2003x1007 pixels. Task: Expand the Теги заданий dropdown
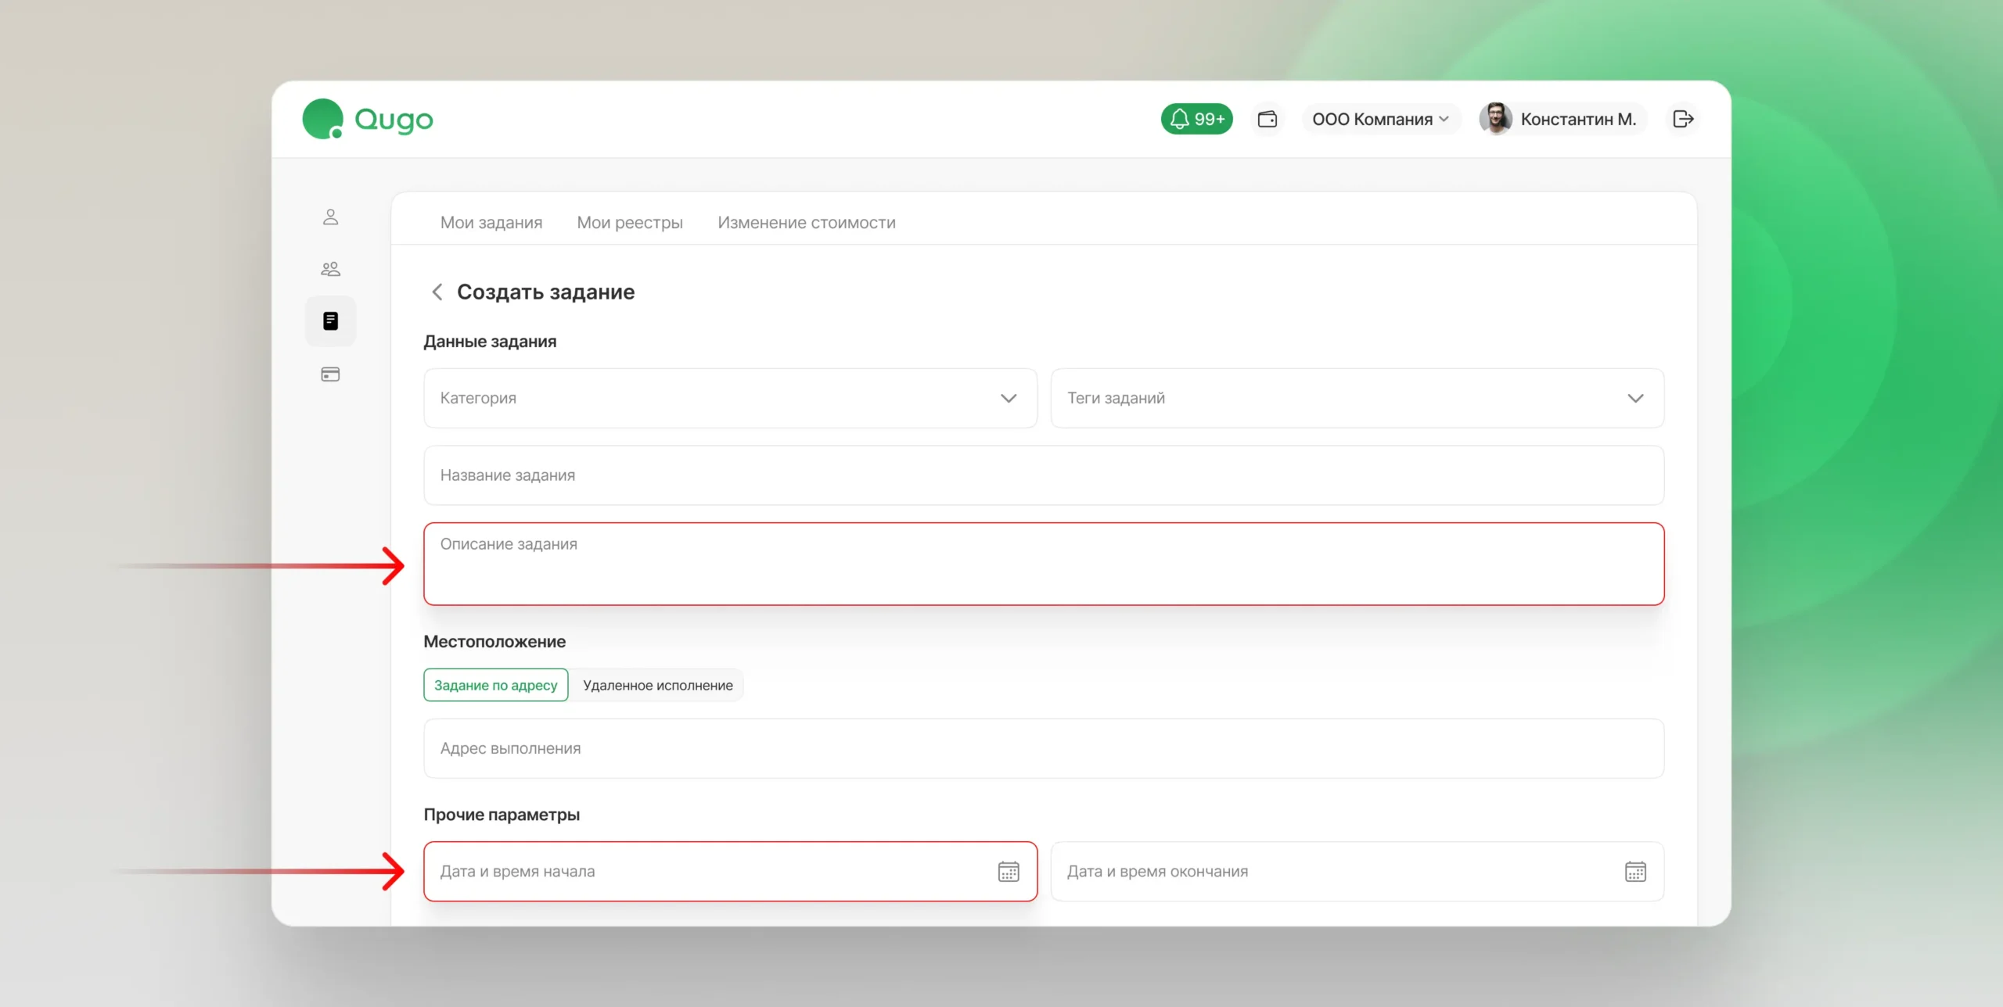[x=1357, y=398]
